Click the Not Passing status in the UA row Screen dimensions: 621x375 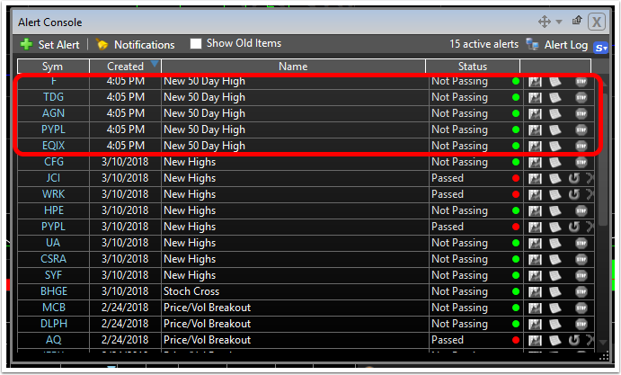point(459,243)
